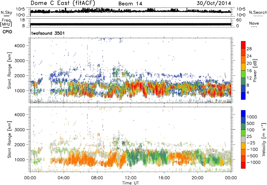Click the yellow segment of Power colorbar

[x=243, y=66]
